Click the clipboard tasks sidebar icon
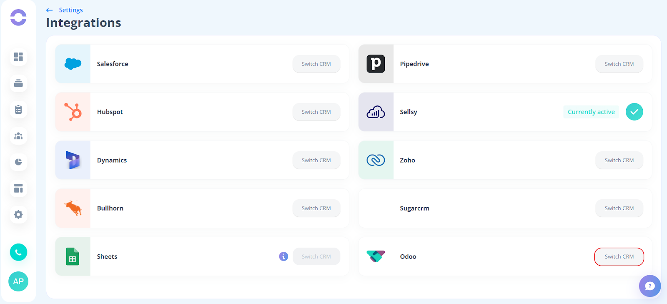The height and width of the screenshot is (304, 667). 18,110
